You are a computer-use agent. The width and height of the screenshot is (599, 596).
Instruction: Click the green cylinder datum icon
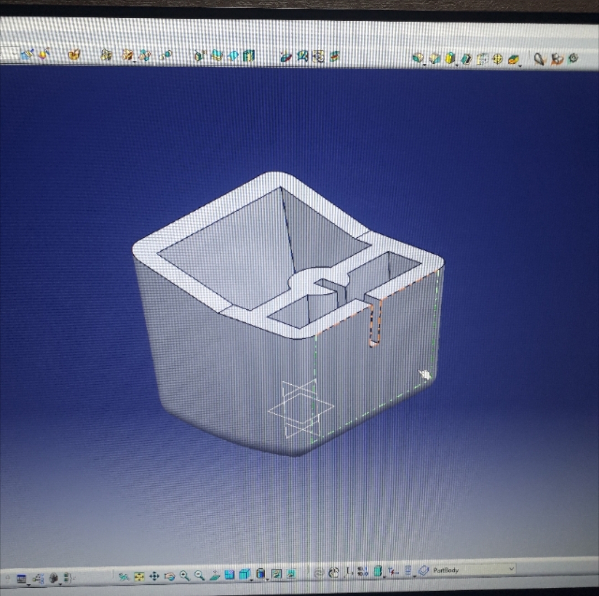[x=378, y=571]
